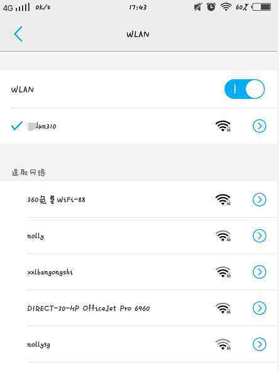Open details arrow for nolly5g

(x=260, y=344)
